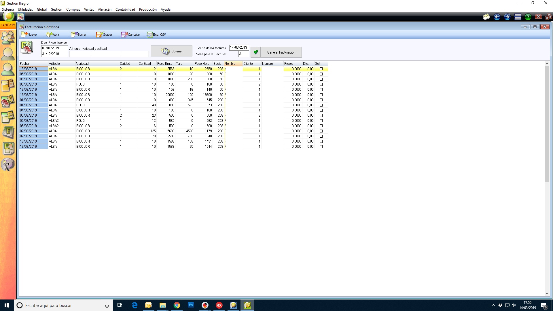The width and height of the screenshot is (553, 311).
Task: Click the large Facturación wizard icon
Action: click(x=27, y=48)
